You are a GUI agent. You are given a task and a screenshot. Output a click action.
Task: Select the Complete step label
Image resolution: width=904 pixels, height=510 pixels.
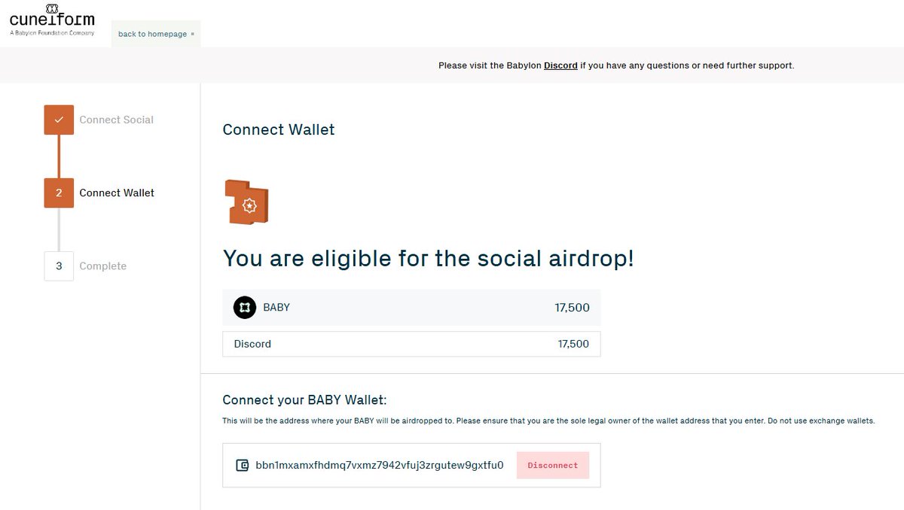coord(103,266)
